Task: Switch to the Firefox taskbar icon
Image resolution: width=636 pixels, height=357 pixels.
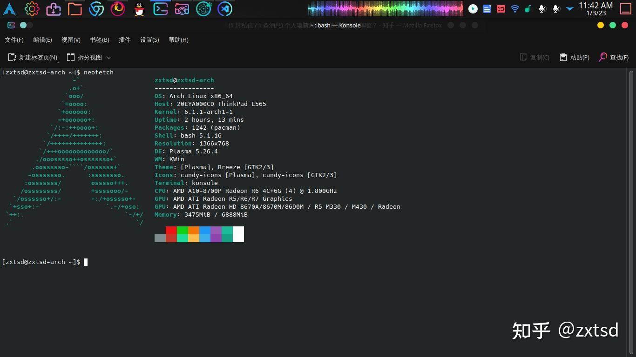Action: pos(118,8)
